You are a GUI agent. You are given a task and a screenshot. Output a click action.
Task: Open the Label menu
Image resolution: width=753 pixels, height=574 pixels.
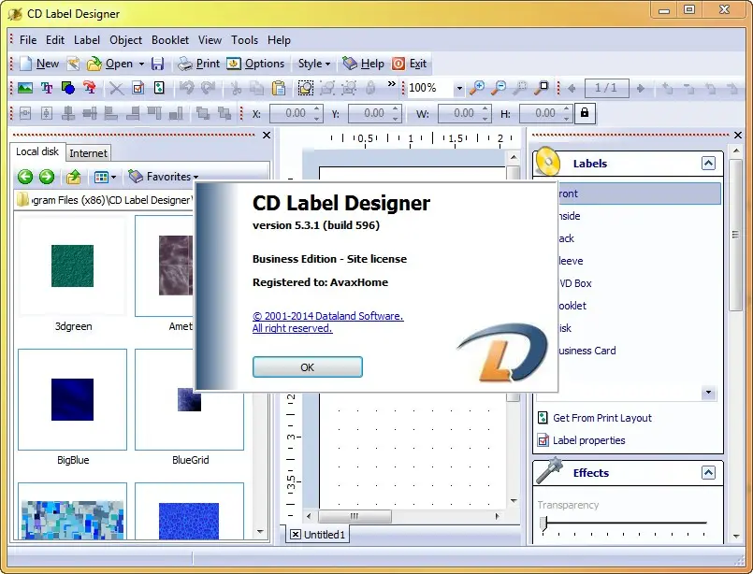[87, 40]
